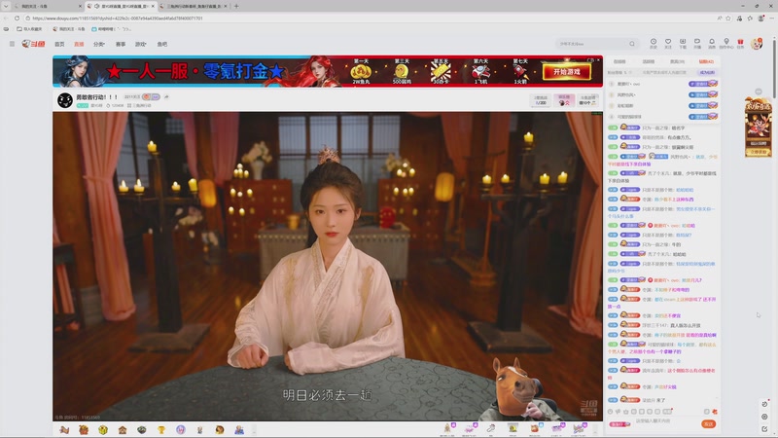The height and width of the screenshot is (438, 778).
Task: Select the gold trophy gift icon
Action: [161, 430]
